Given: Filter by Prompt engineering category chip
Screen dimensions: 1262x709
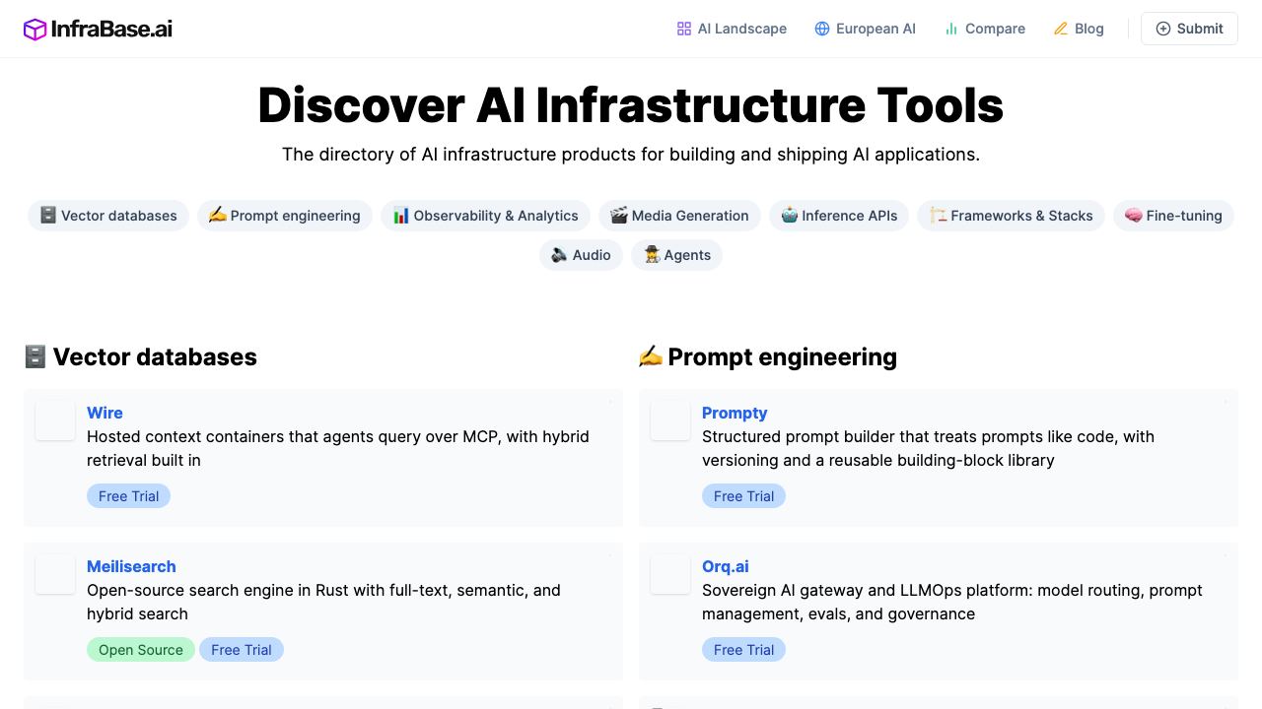Looking at the screenshot, I should tap(285, 216).
